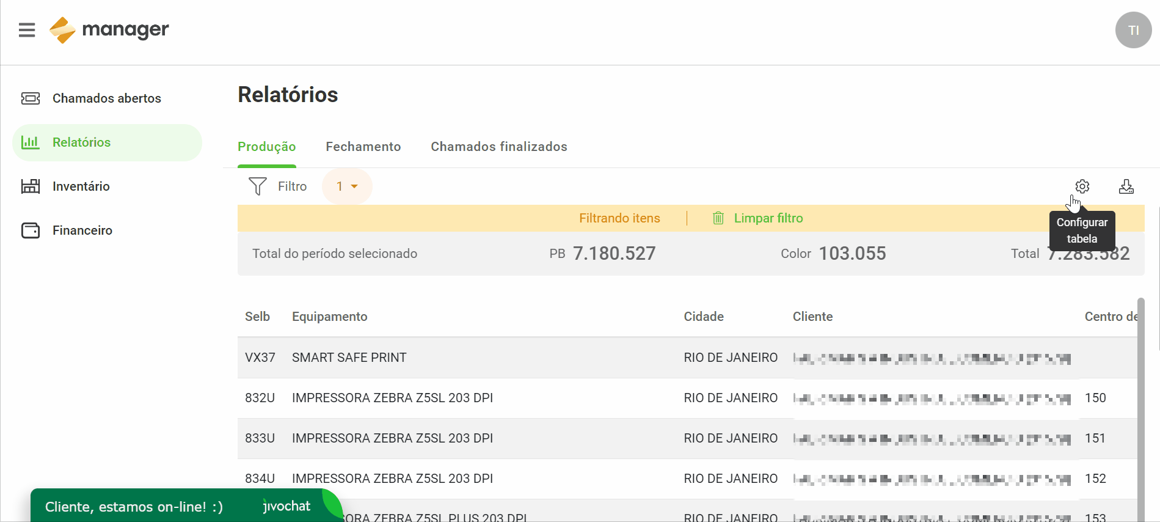The width and height of the screenshot is (1160, 522).
Task: Click the cost center value 151
Action: click(1095, 438)
